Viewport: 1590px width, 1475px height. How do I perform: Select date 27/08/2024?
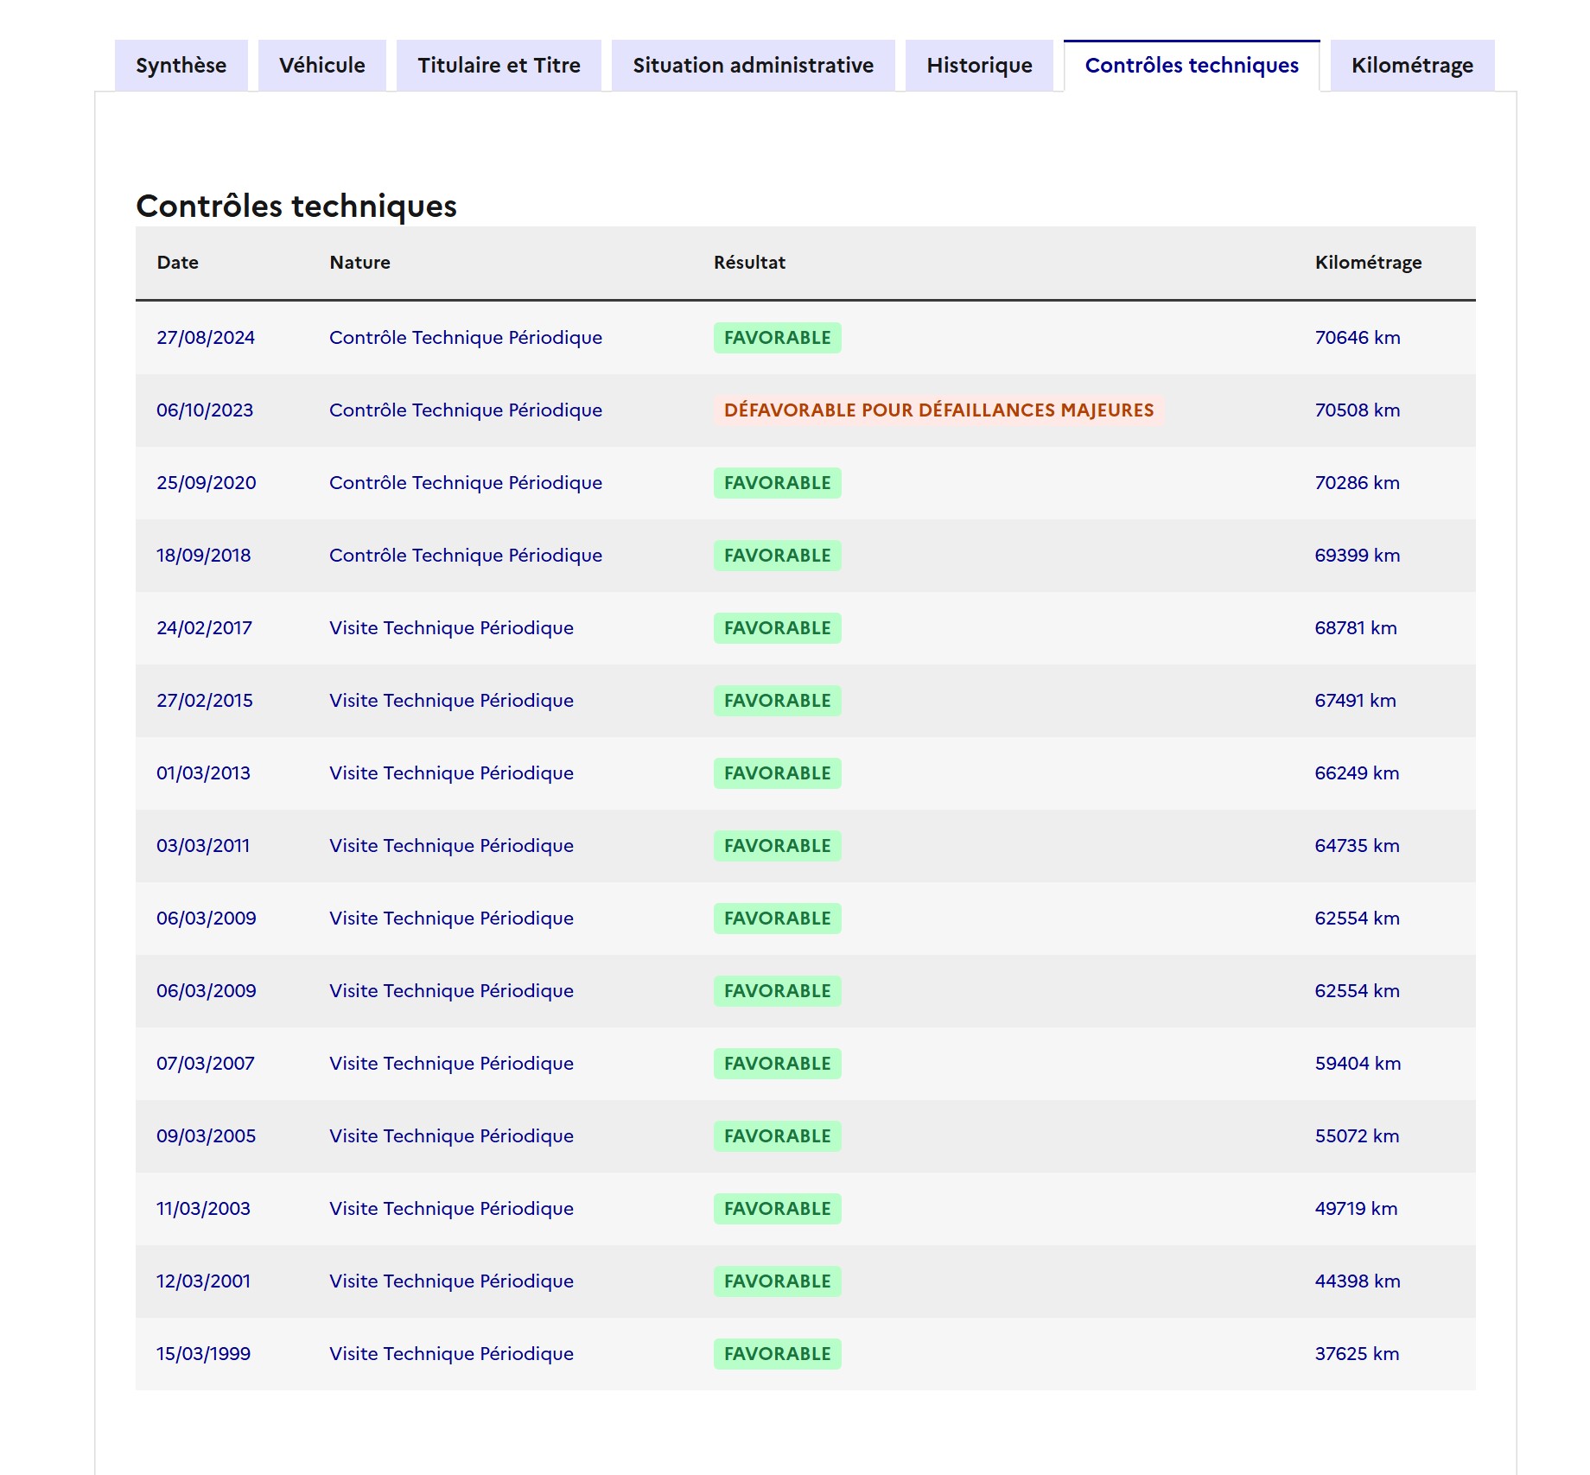[206, 338]
